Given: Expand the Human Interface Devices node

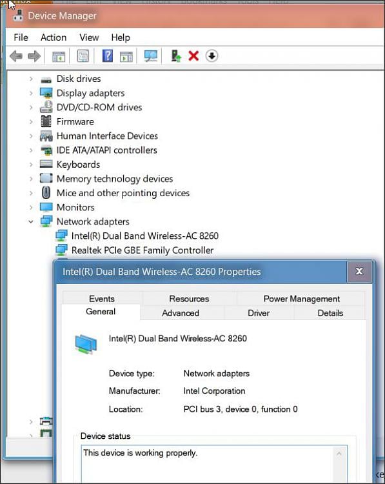Looking at the screenshot, I should click(x=31, y=136).
